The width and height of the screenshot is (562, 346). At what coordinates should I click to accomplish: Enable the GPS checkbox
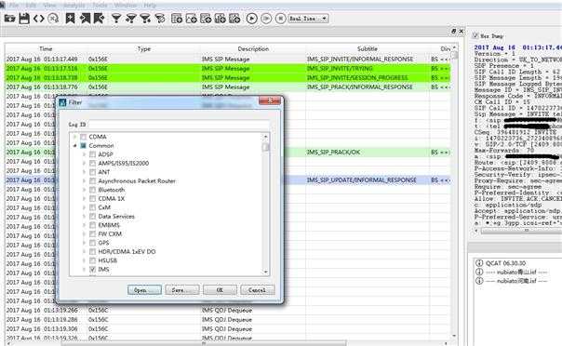coord(92,243)
